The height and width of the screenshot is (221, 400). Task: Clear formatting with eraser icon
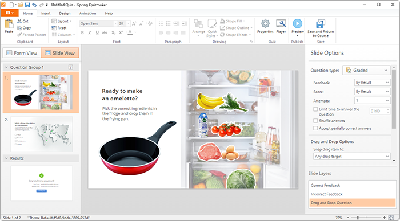tap(150, 24)
